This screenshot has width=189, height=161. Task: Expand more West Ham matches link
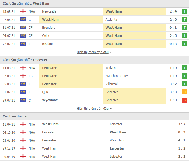pos(93,52)
